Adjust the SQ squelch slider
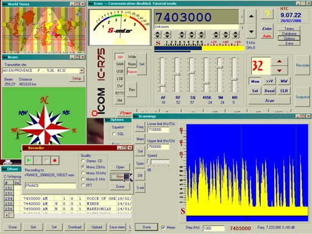312x234 pixels. pos(191,73)
